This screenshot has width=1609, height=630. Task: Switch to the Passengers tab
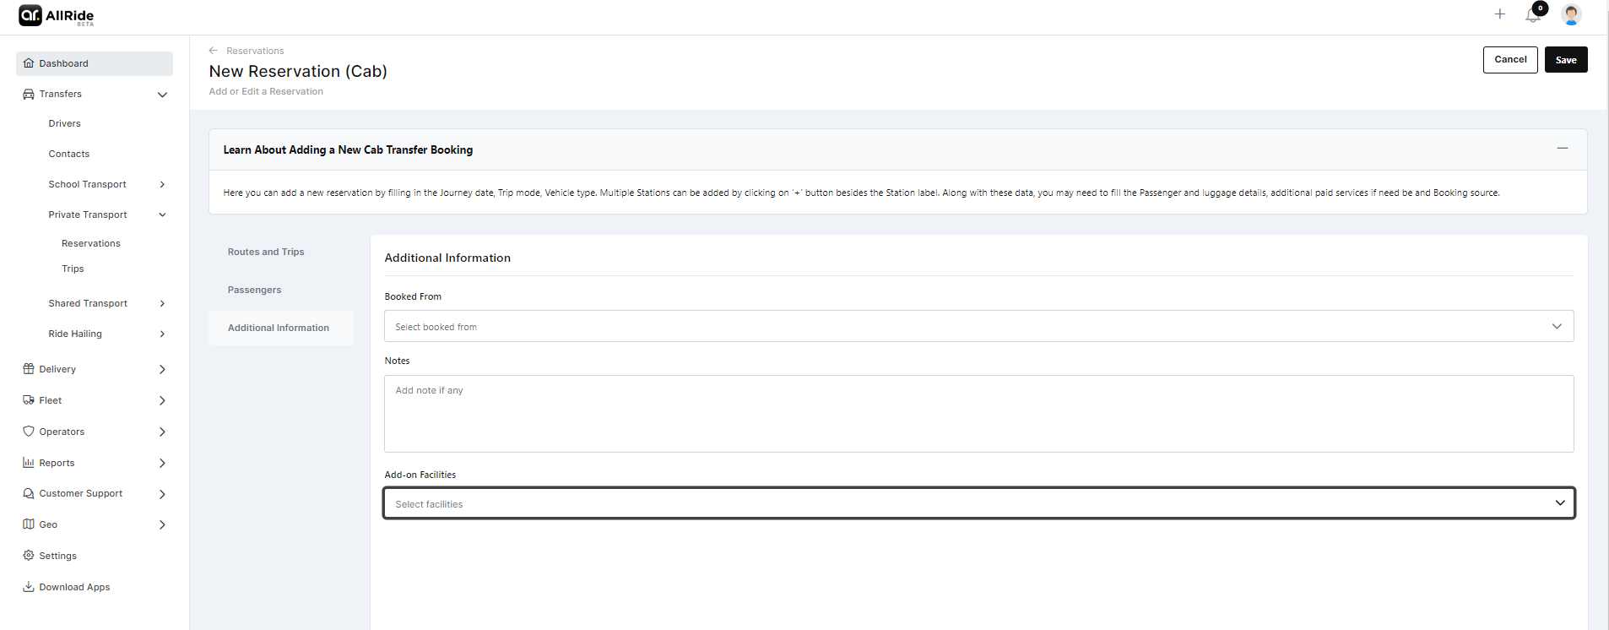pyautogui.click(x=254, y=290)
